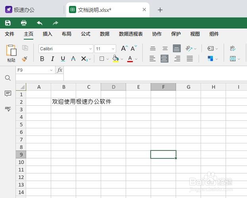Open conditional formatting dropdown arrow
Image resolution: width=247 pixels, height=198 pixels.
pyautogui.click(x=216, y=59)
